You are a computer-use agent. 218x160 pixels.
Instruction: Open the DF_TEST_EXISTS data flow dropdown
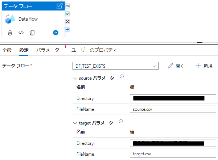pyautogui.click(x=115, y=66)
